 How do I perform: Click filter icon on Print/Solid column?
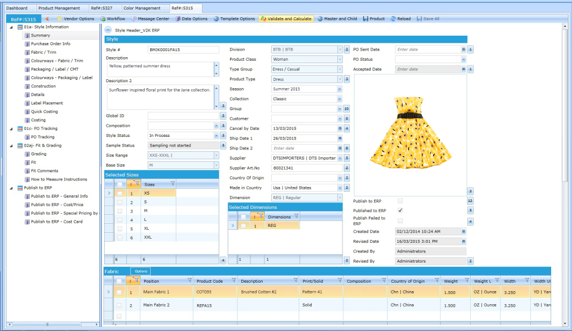(340, 280)
